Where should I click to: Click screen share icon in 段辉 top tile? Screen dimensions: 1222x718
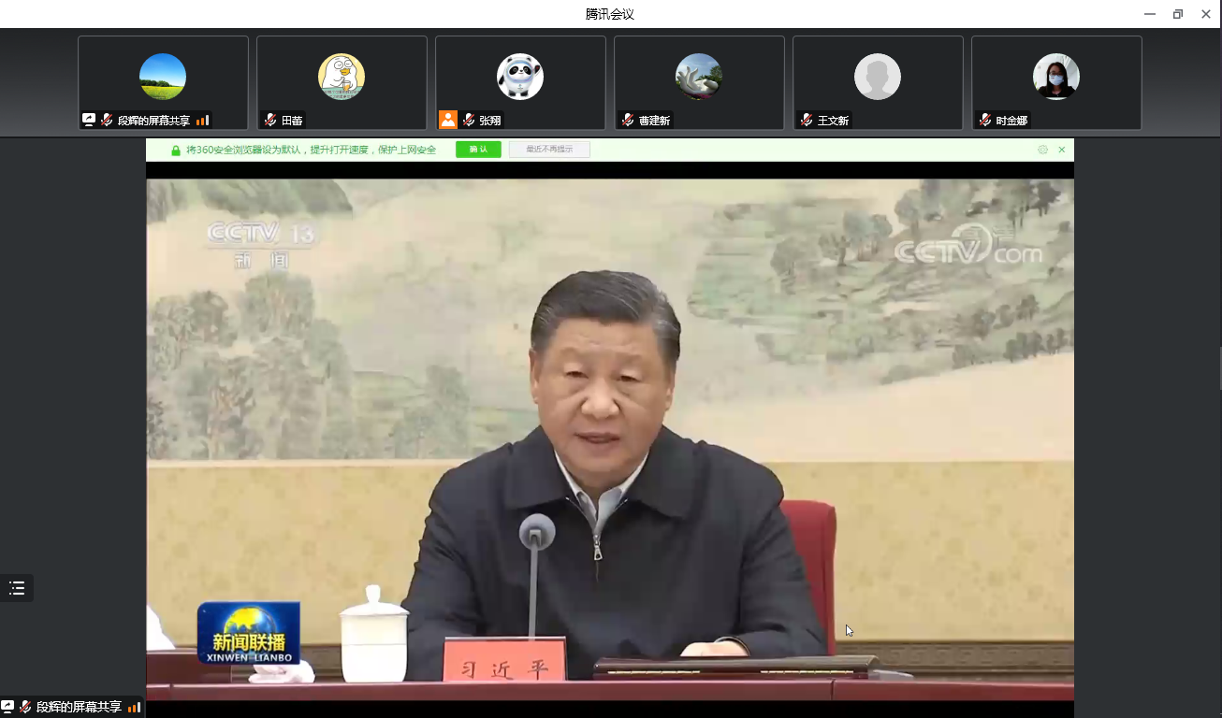89,120
